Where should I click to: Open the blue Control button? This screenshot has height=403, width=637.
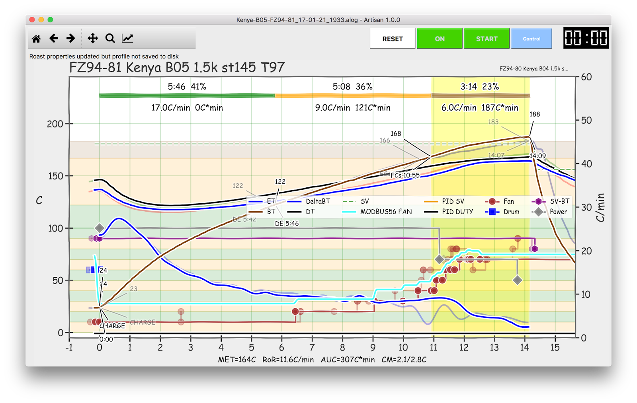(531, 39)
